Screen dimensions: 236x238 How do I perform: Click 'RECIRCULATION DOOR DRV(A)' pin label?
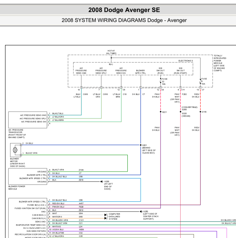[30, 234]
